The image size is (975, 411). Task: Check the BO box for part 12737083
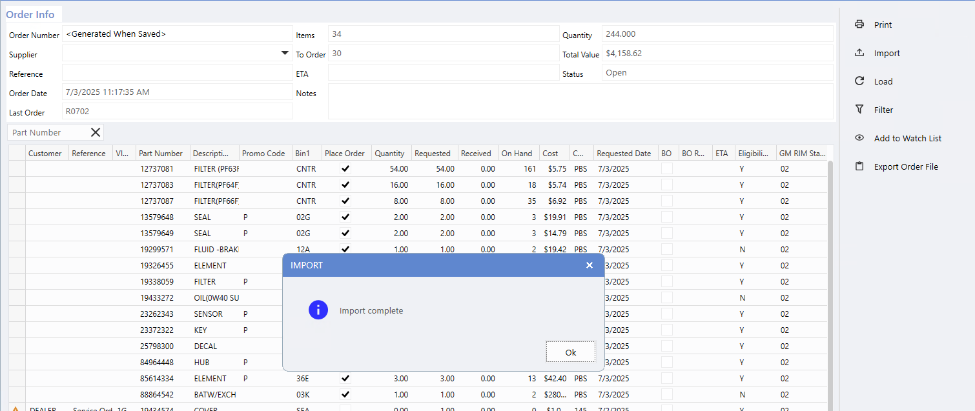(x=666, y=185)
